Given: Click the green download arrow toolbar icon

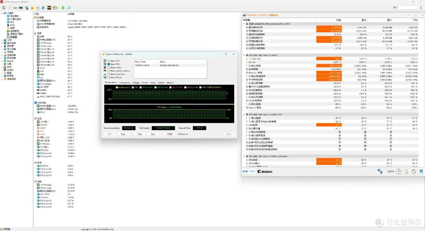Looking at the screenshot, I should [x=63, y=7].
